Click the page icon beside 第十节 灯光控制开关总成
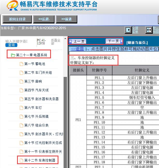 click(x=21, y=143)
